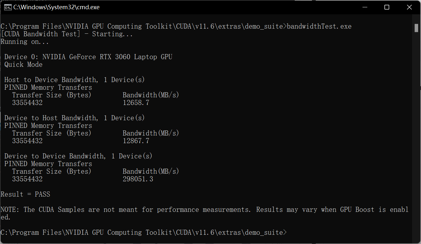The height and width of the screenshot is (244, 421).
Task: Click the empty scrollbar track below the thumb
Action: tap(416, 137)
